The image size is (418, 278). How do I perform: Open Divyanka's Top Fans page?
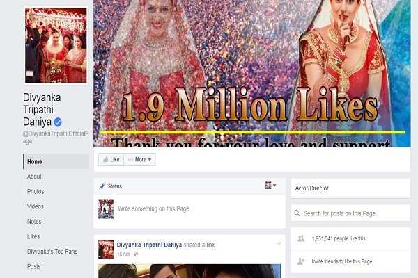coord(55,252)
